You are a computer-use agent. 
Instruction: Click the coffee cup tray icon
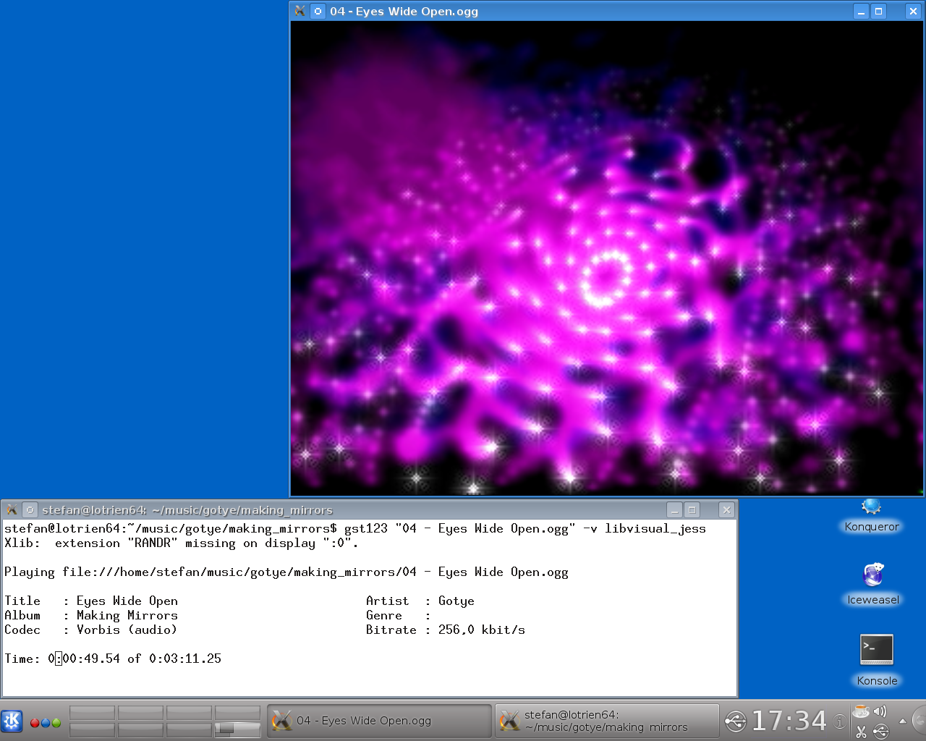pyautogui.click(x=861, y=711)
